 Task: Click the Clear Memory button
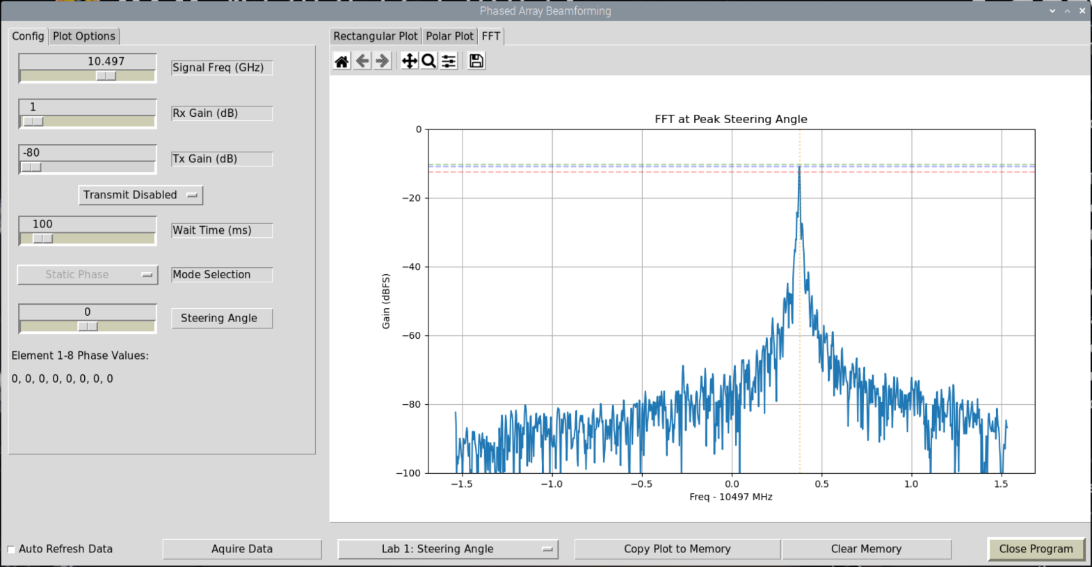[866, 549]
